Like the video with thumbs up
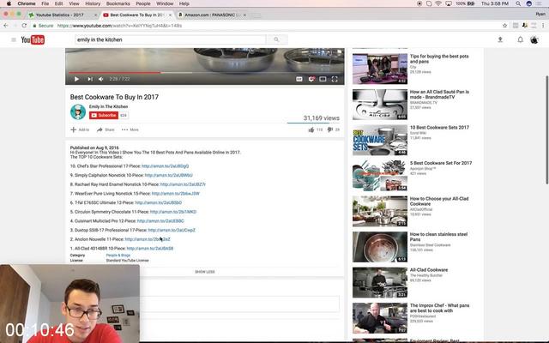The image size is (549, 343). click(311, 129)
